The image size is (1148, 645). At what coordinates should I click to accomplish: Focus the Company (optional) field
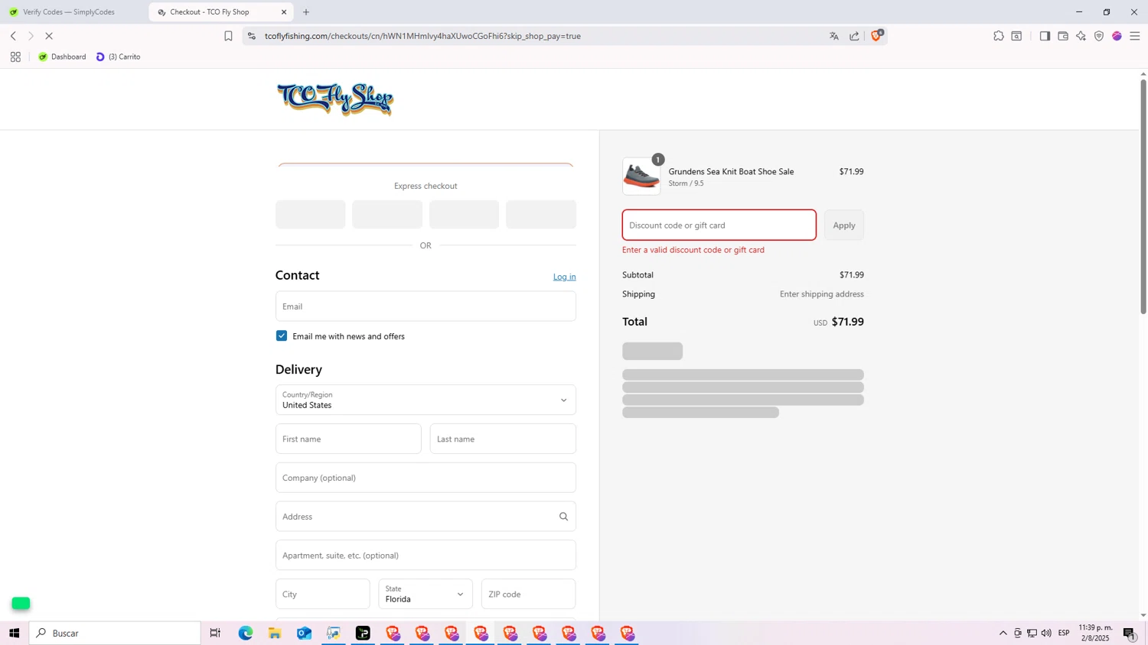(x=426, y=478)
